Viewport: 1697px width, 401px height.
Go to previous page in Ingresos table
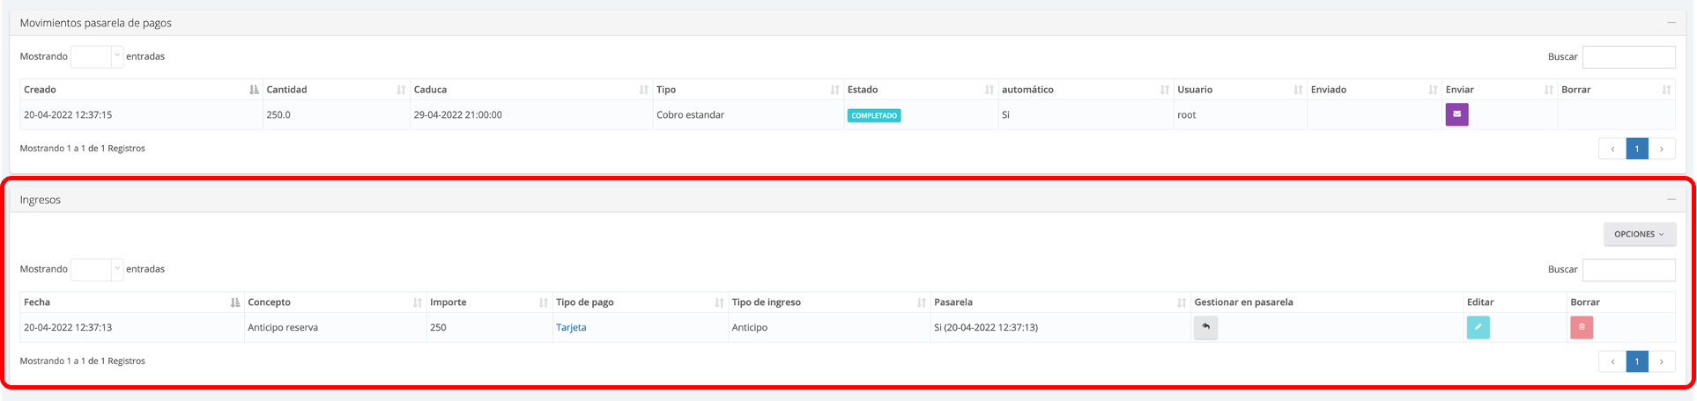tap(1612, 361)
